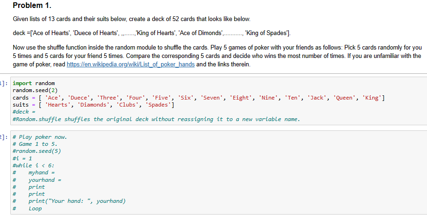Click the '# myhand =' line
Image resolution: width=427 pixels, height=215 pixels.
pyautogui.click(x=34, y=172)
